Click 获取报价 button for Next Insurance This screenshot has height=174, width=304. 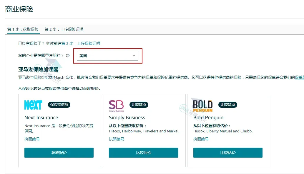coord(59,153)
